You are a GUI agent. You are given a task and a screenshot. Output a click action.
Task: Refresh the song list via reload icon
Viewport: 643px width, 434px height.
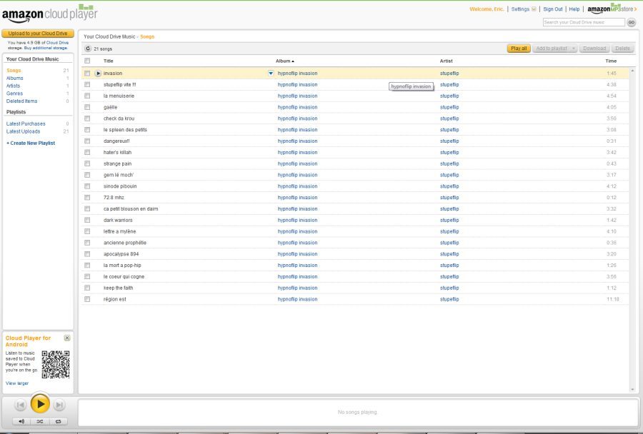tap(88, 49)
